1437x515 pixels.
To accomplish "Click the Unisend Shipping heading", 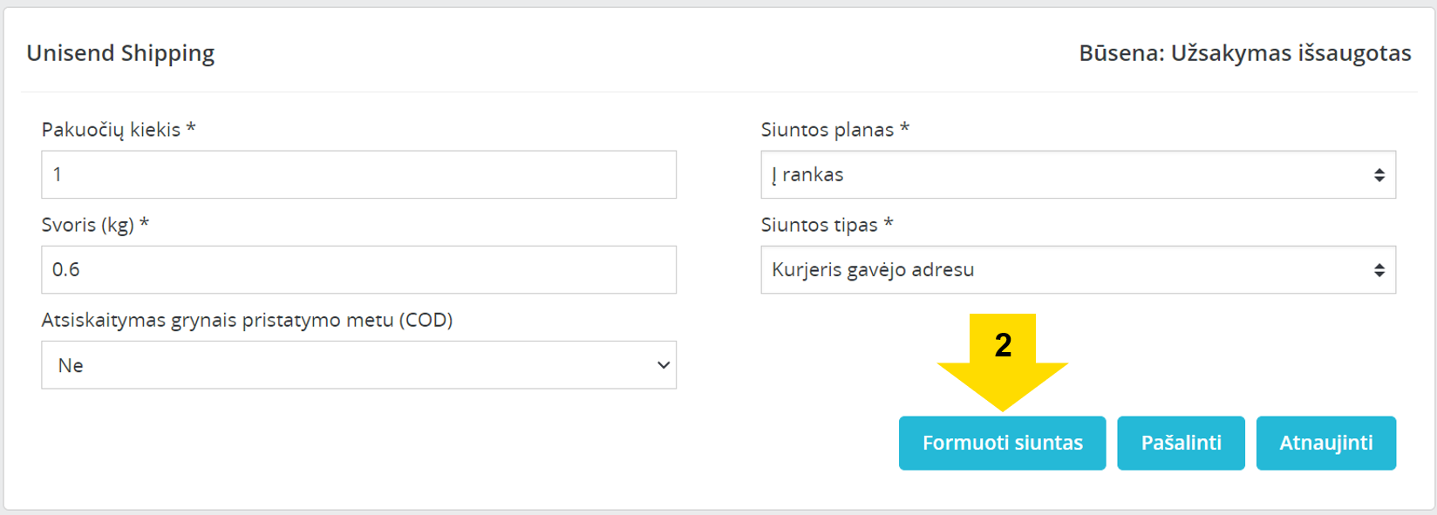I will coord(120,53).
